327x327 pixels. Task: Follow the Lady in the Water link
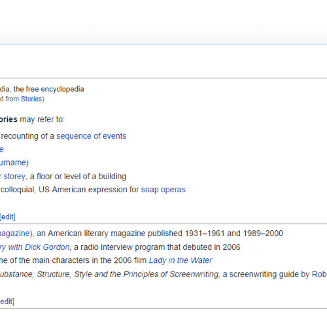(x=181, y=260)
